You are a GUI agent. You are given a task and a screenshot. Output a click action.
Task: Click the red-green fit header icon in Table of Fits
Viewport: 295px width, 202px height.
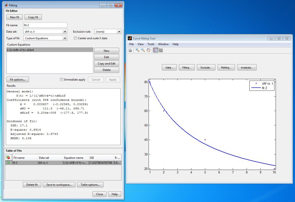8,157
